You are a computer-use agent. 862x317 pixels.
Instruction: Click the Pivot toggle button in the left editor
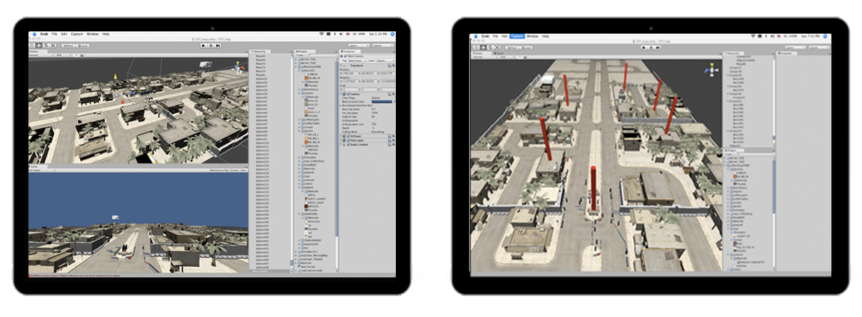click(x=67, y=46)
